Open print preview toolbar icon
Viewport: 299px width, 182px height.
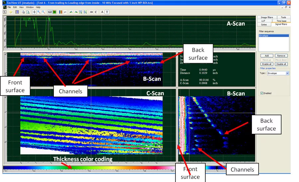coord(28,12)
